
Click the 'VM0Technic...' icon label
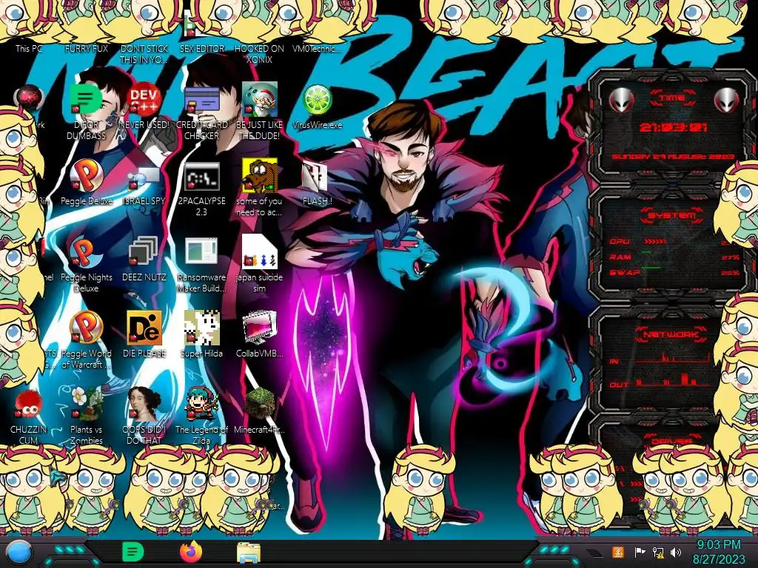pos(317,48)
